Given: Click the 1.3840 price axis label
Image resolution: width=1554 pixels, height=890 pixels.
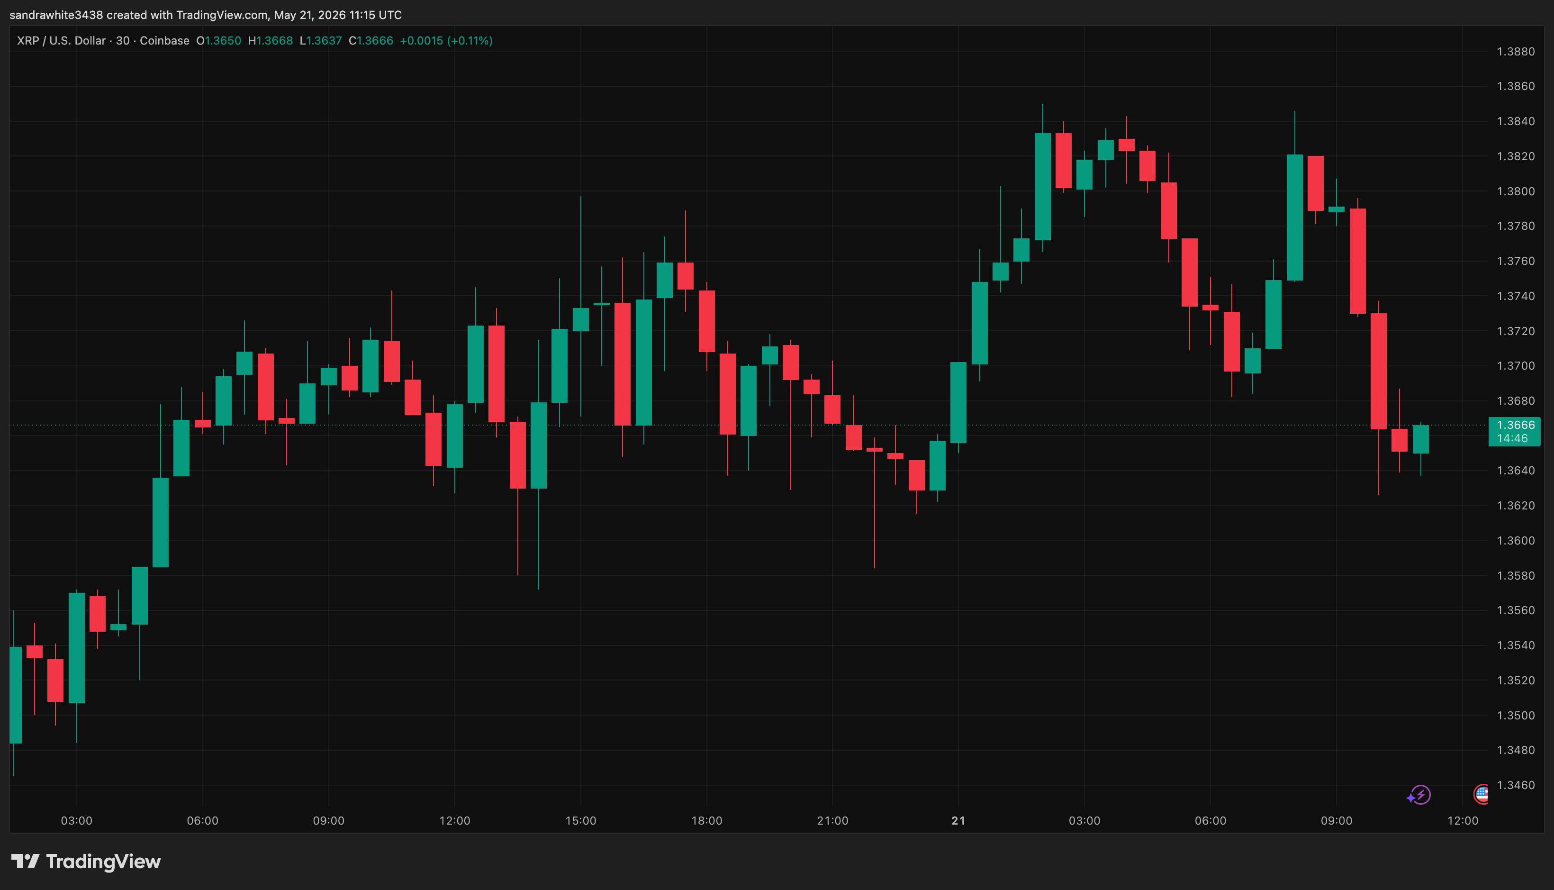Looking at the screenshot, I should tap(1516, 121).
